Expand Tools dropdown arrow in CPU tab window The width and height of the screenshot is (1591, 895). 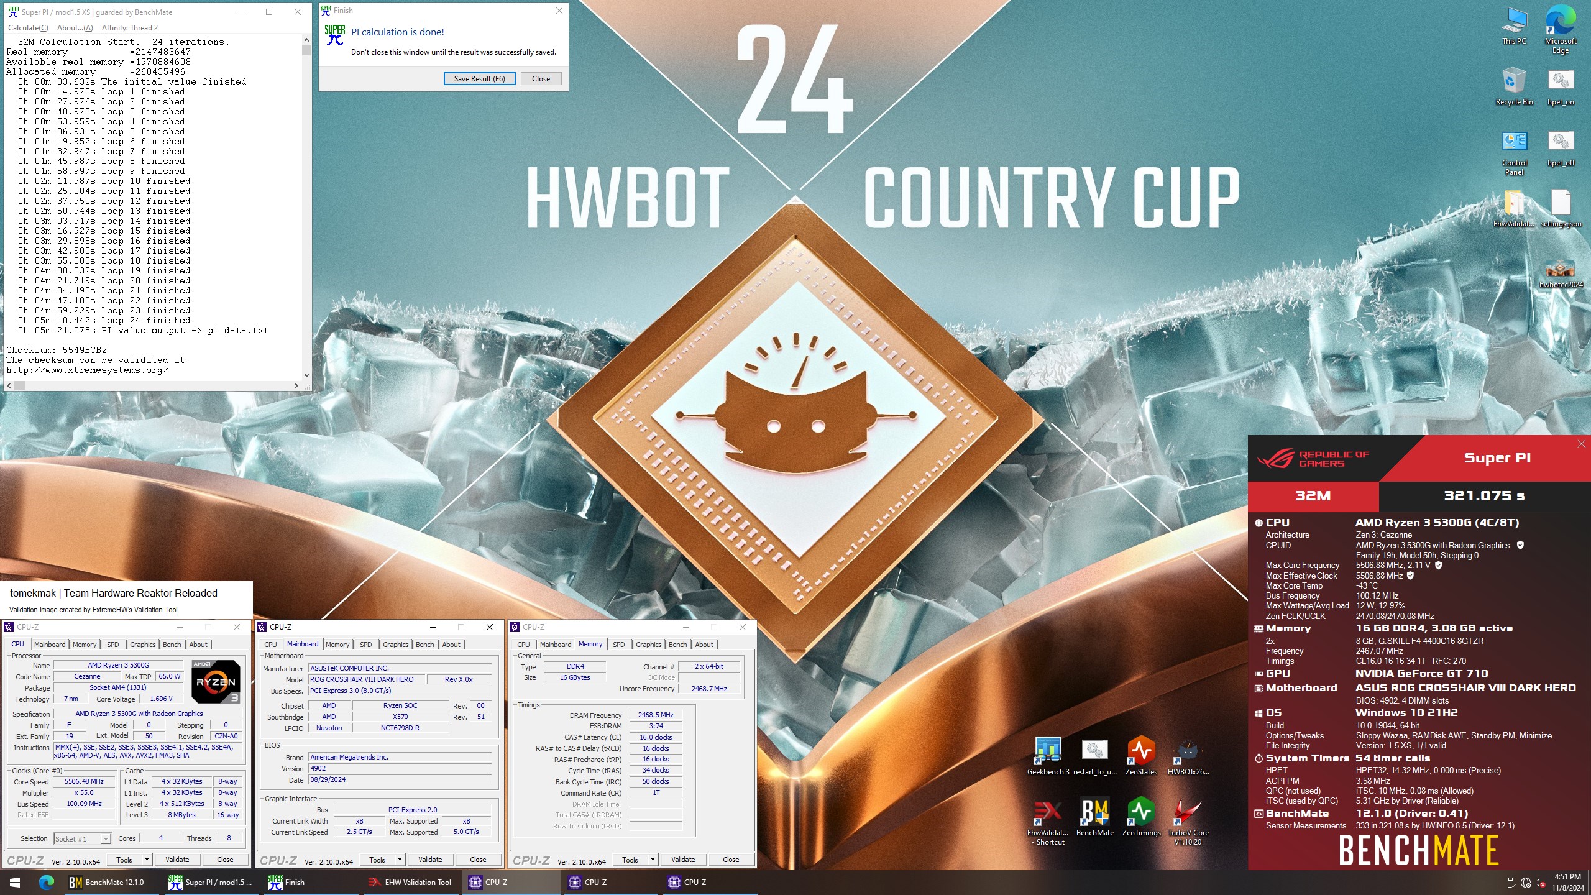click(147, 860)
